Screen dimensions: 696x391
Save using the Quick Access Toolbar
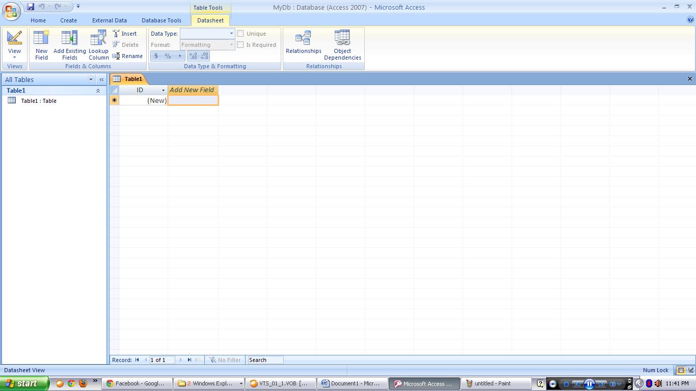31,7
